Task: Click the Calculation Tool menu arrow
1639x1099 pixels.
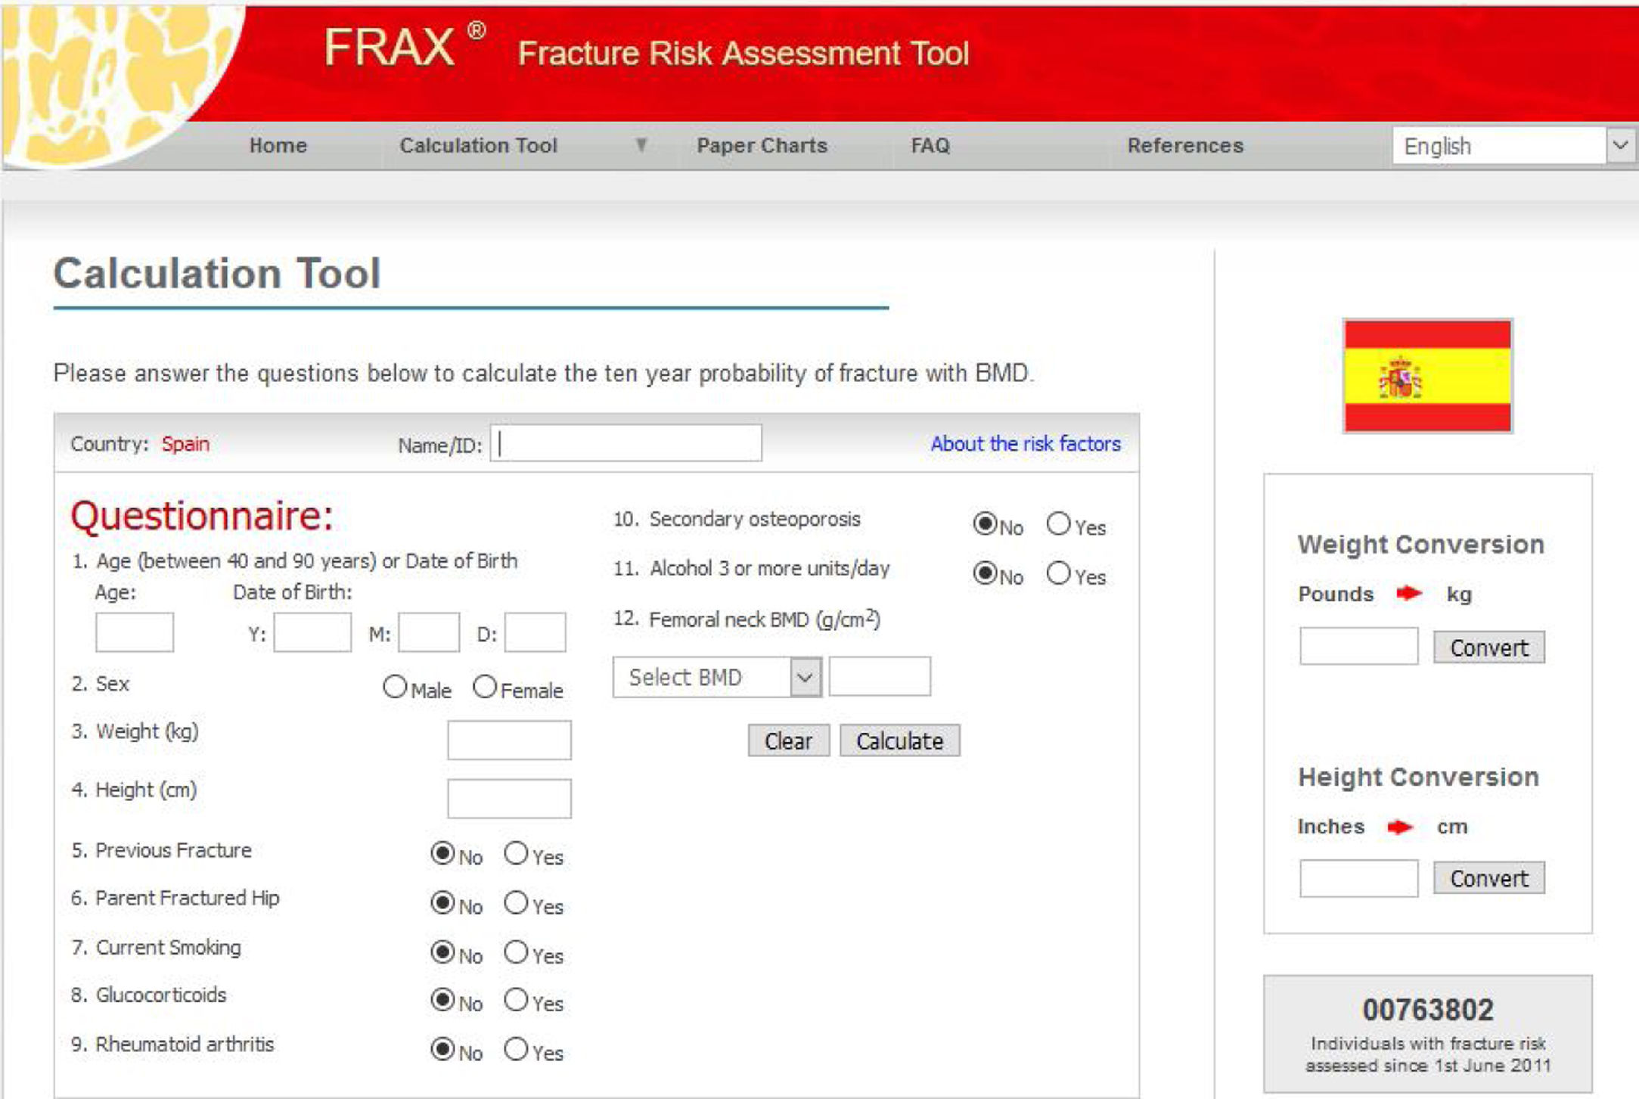Action: 641,144
